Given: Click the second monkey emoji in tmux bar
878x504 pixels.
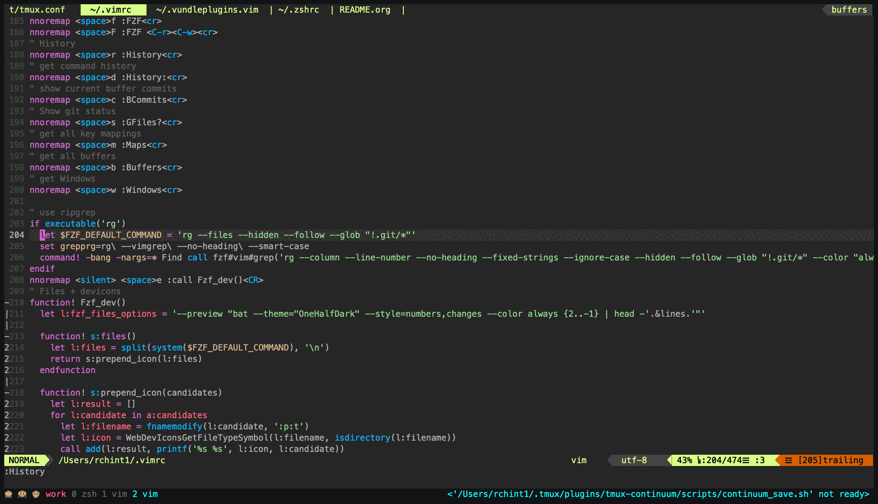Looking at the screenshot, I should click(x=22, y=494).
